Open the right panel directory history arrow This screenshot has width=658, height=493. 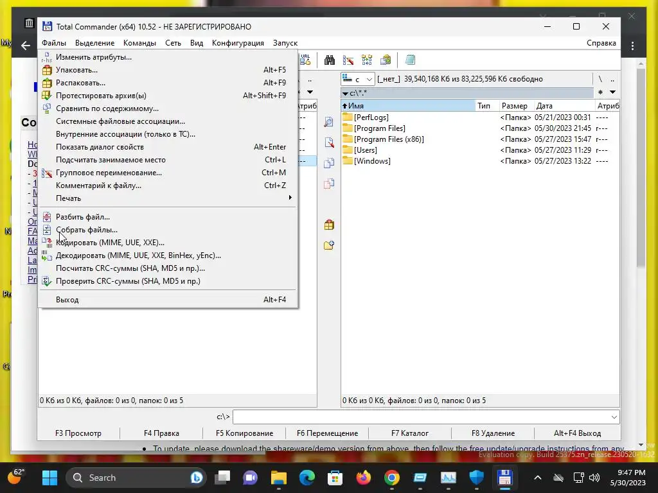612,92
